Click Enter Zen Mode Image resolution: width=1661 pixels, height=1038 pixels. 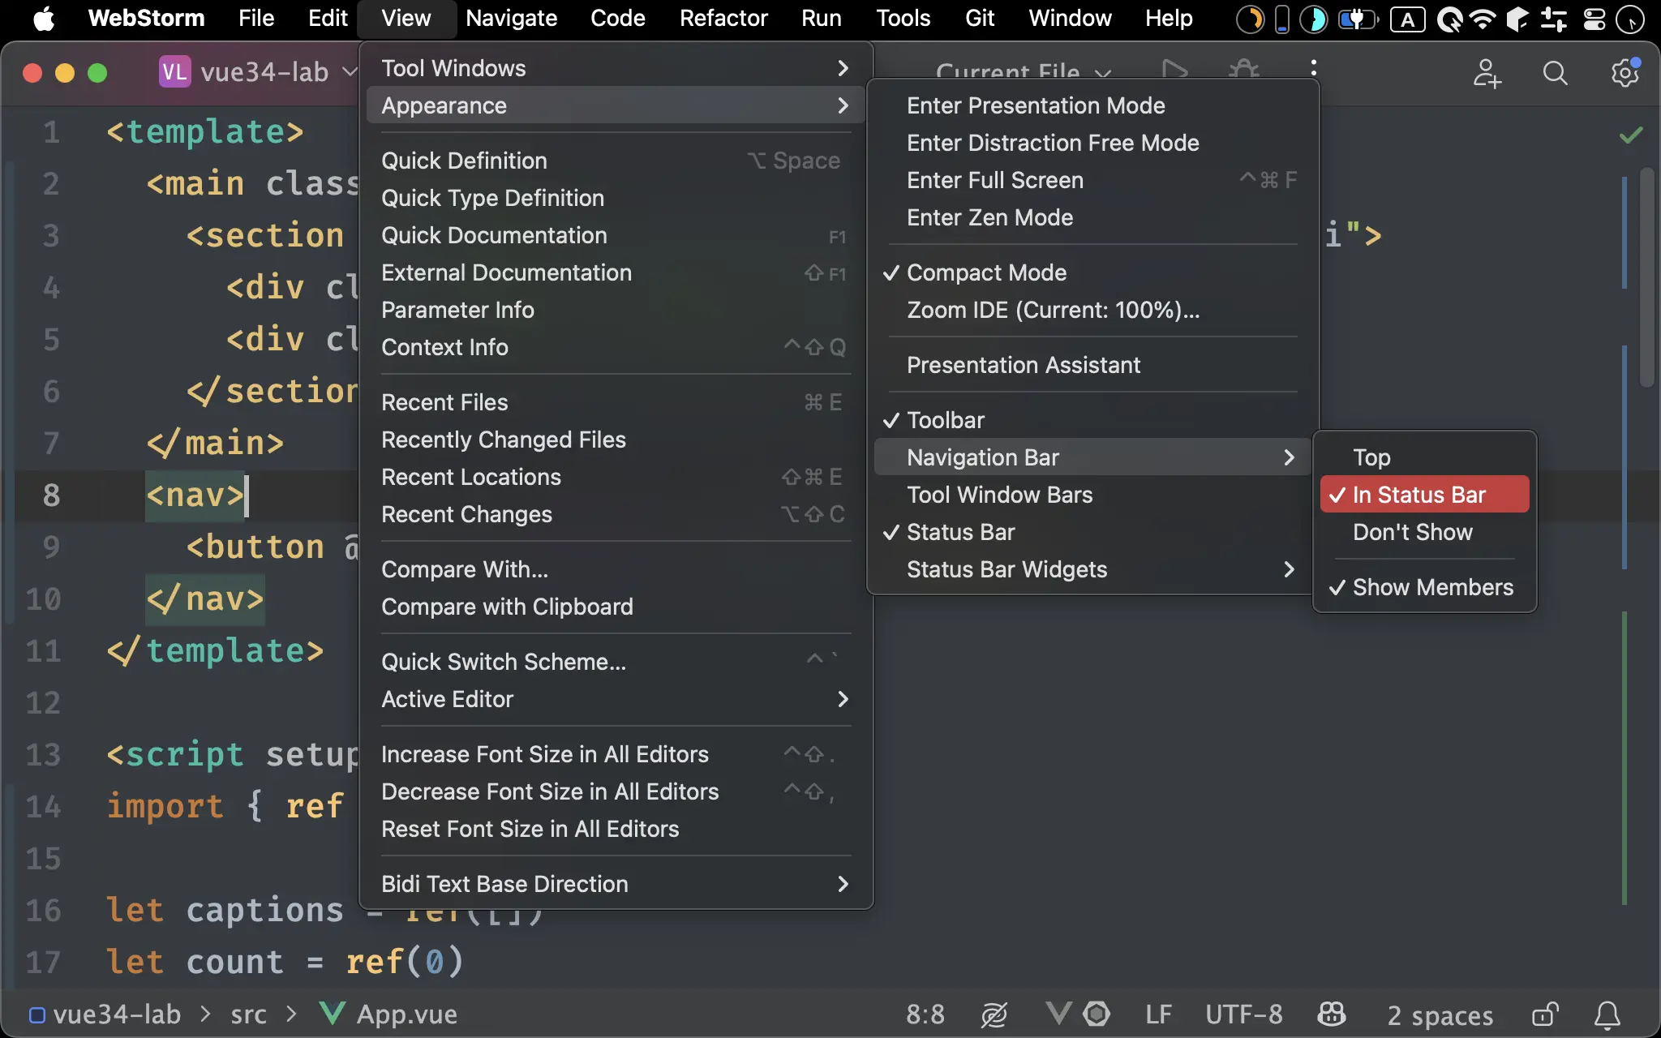click(1093, 217)
